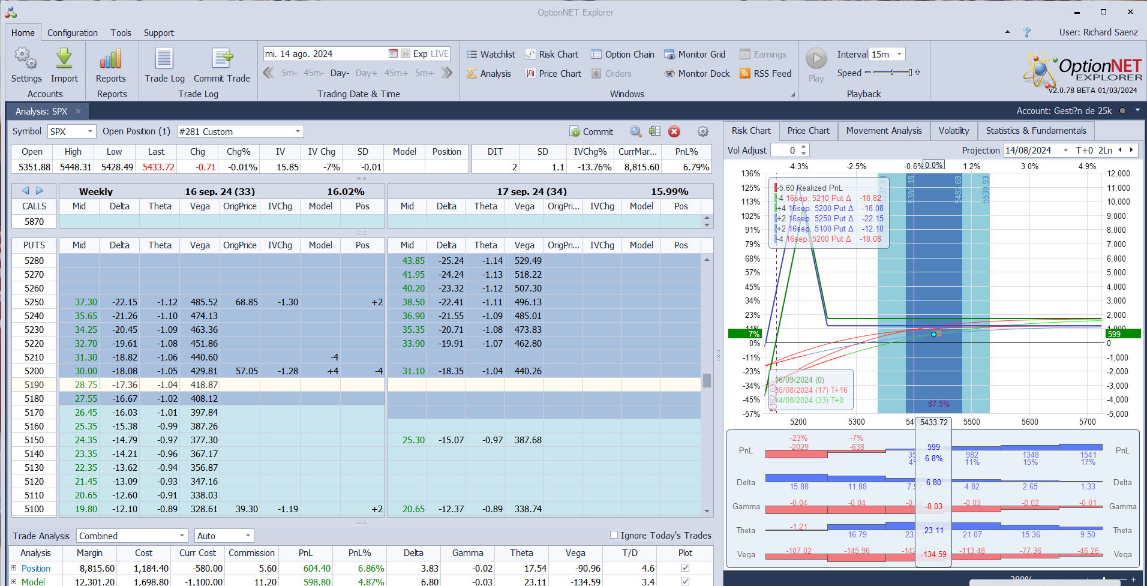The image size is (1147, 586).
Task: Enable Ignore Today's Trades checkbox
Action: pyautogui.click(x=614, y=535)
